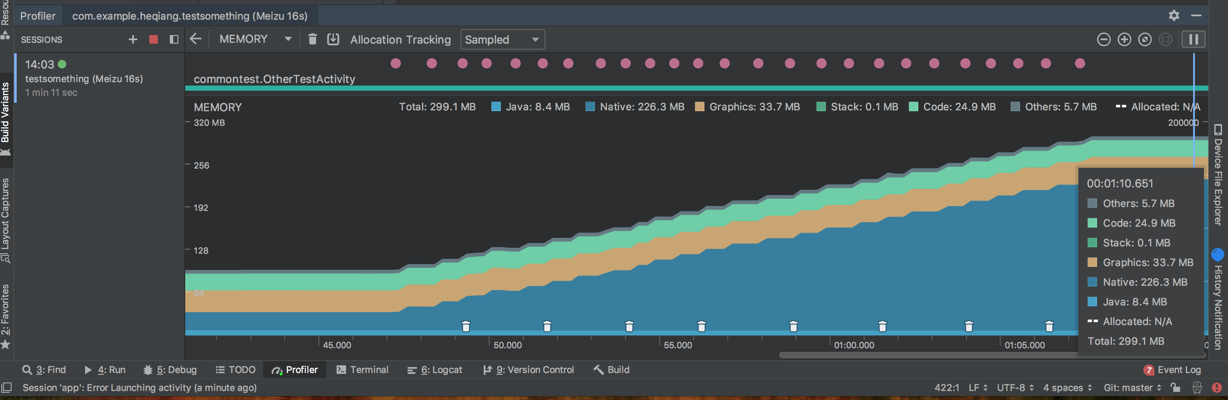Open History Notification panel

pyautogui.click(x=1218, y=299)
